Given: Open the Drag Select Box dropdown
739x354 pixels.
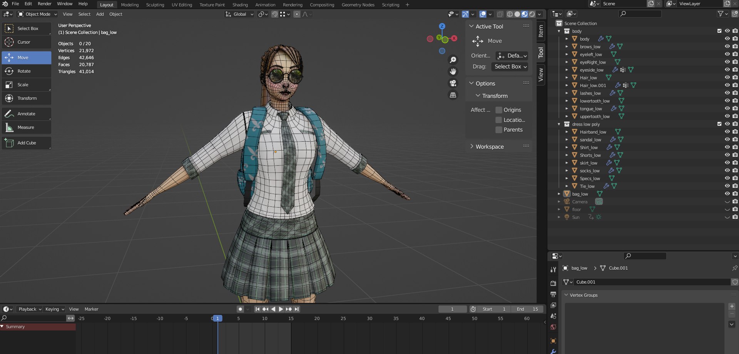Looking at the screenshot, I should tap(510, 67).
